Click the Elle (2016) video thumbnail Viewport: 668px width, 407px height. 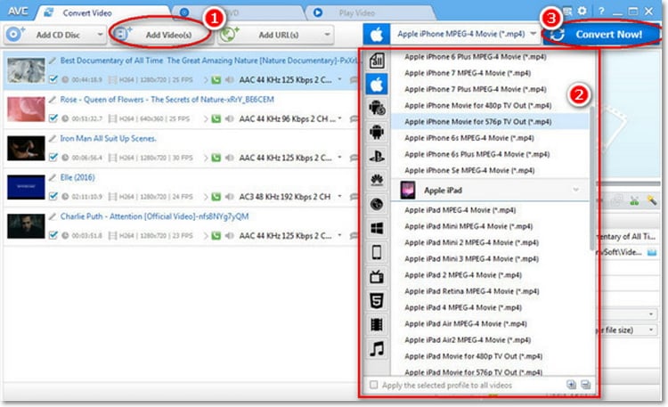click(26, 187)
